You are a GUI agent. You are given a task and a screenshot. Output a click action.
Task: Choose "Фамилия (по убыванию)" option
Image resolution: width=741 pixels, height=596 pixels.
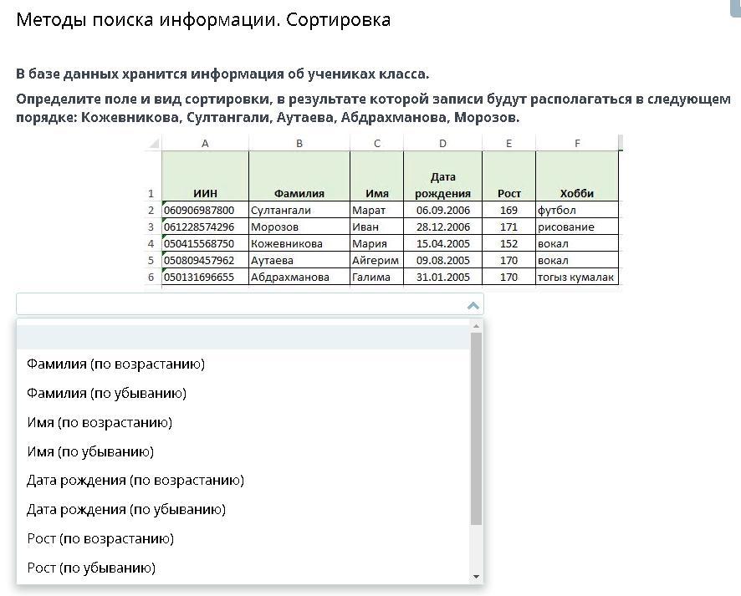(243, 394)
